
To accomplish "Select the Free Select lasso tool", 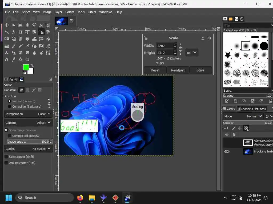I will tap(34, 25).
